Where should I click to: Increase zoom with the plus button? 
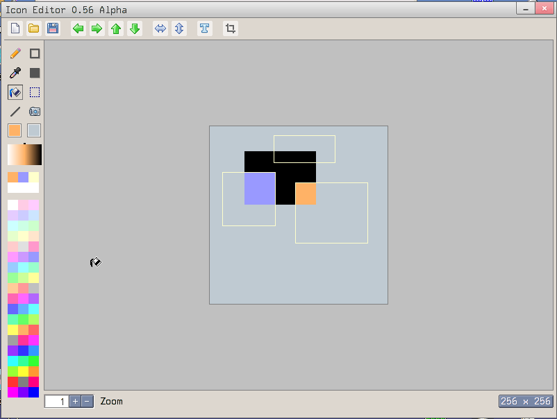(75, 402)
